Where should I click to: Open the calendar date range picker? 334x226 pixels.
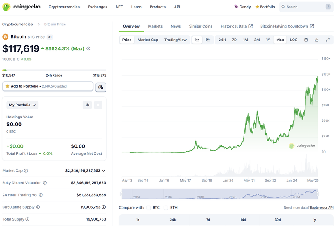tap(306, 40)
